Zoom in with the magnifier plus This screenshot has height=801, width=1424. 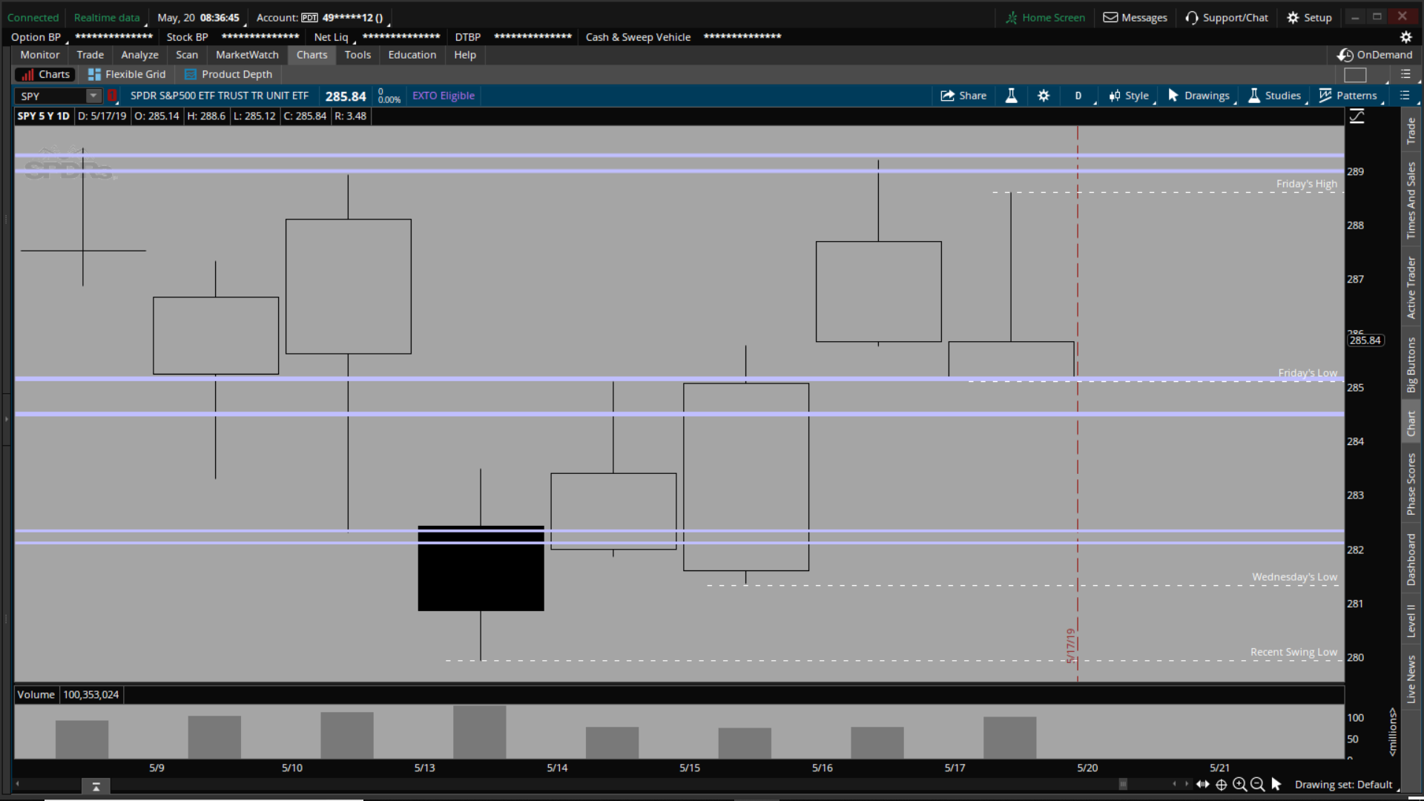(x=1239, y=784)
